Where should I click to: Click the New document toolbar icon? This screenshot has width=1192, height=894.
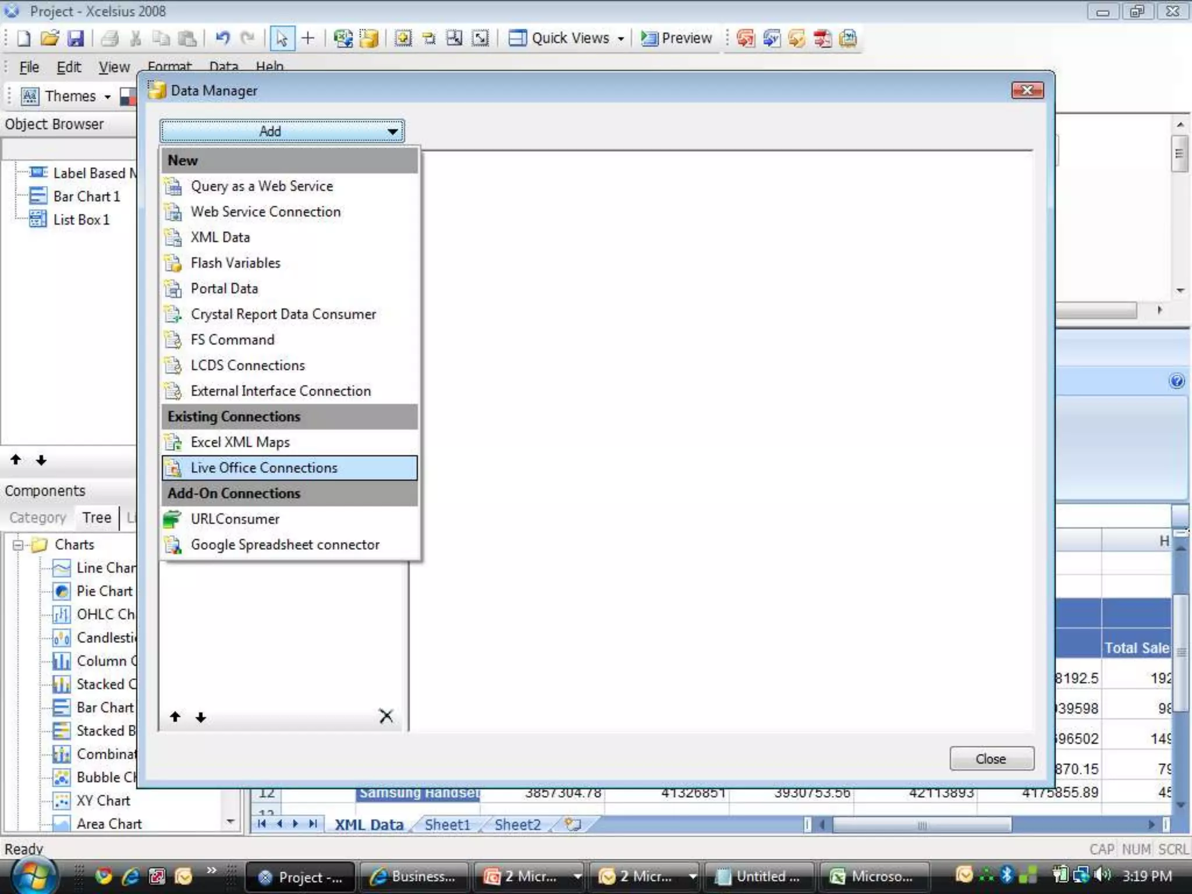24,38
